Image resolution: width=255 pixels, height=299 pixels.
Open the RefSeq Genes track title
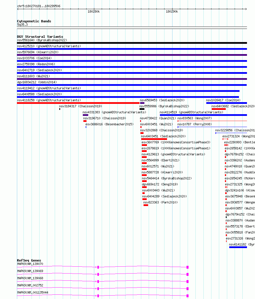pyautogui.click(x=29, y=260)
